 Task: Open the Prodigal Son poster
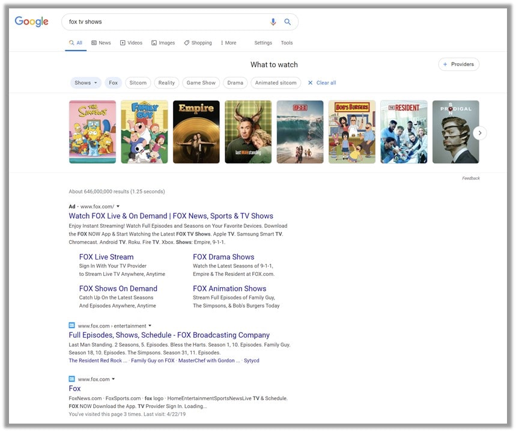[456, 132]
